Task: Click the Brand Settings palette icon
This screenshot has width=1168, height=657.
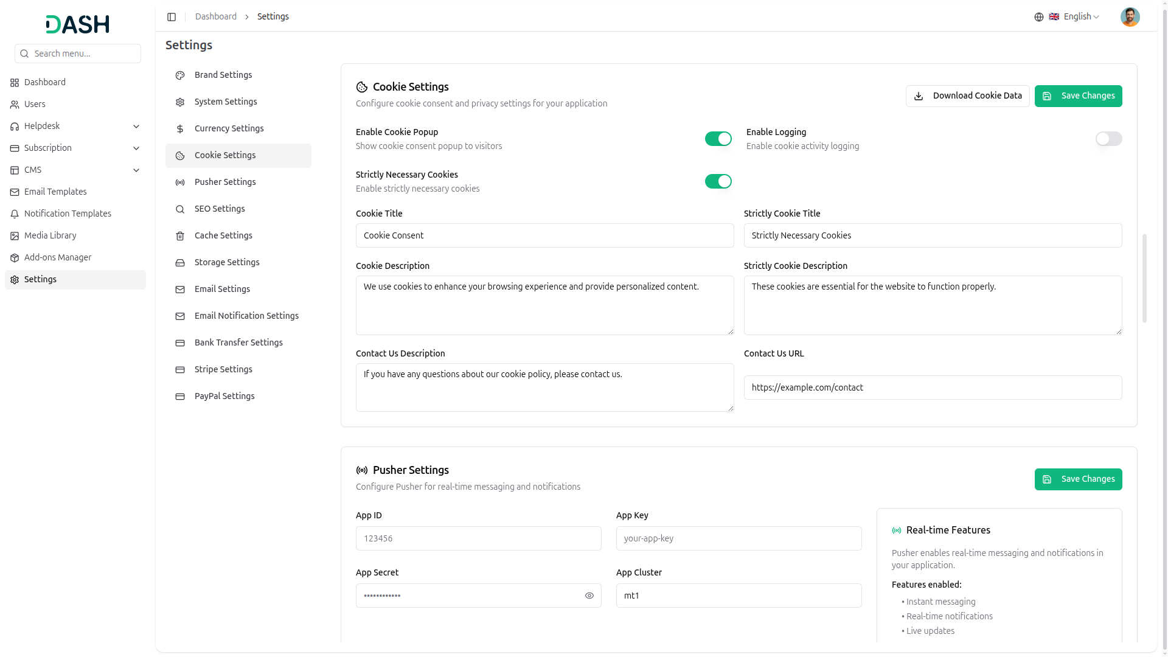Action: [180, 75]
